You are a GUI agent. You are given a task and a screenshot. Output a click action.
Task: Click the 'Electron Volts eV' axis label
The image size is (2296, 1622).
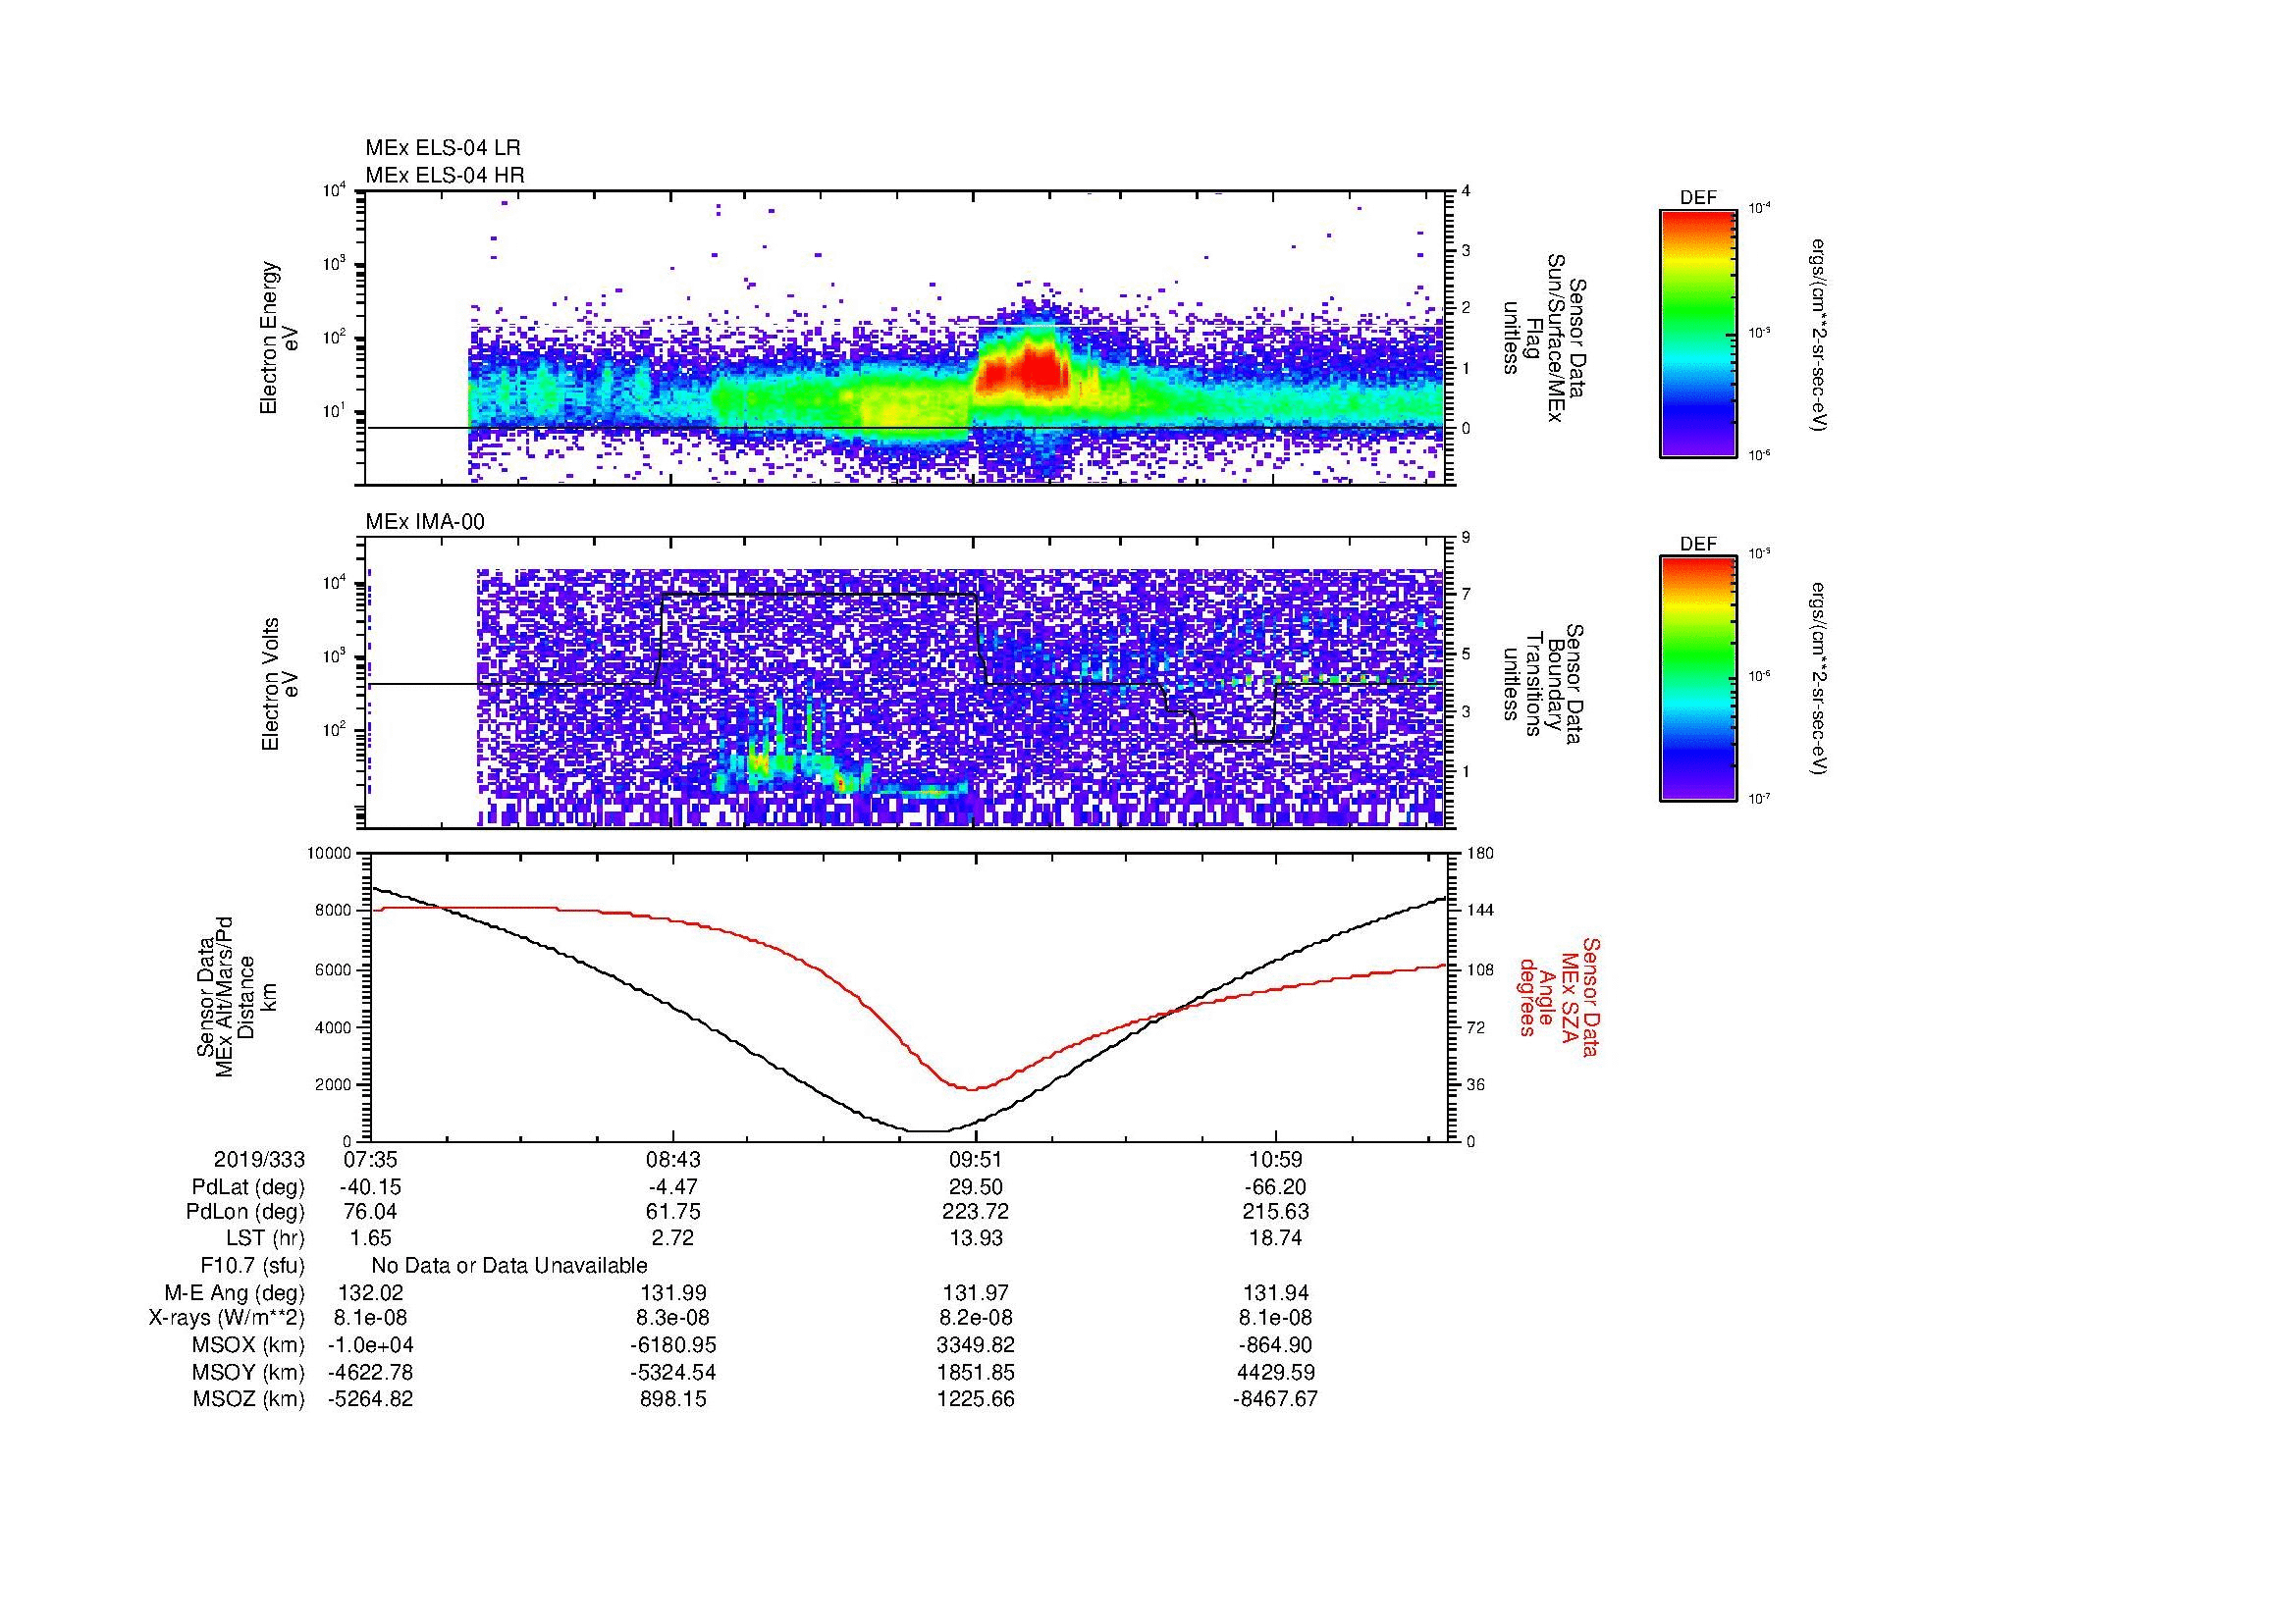(279, 684)
